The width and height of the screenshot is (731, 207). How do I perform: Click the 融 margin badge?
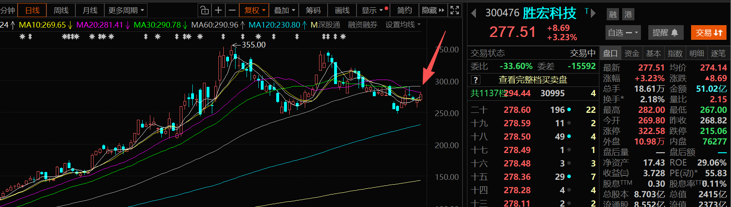tap(613, 15)
